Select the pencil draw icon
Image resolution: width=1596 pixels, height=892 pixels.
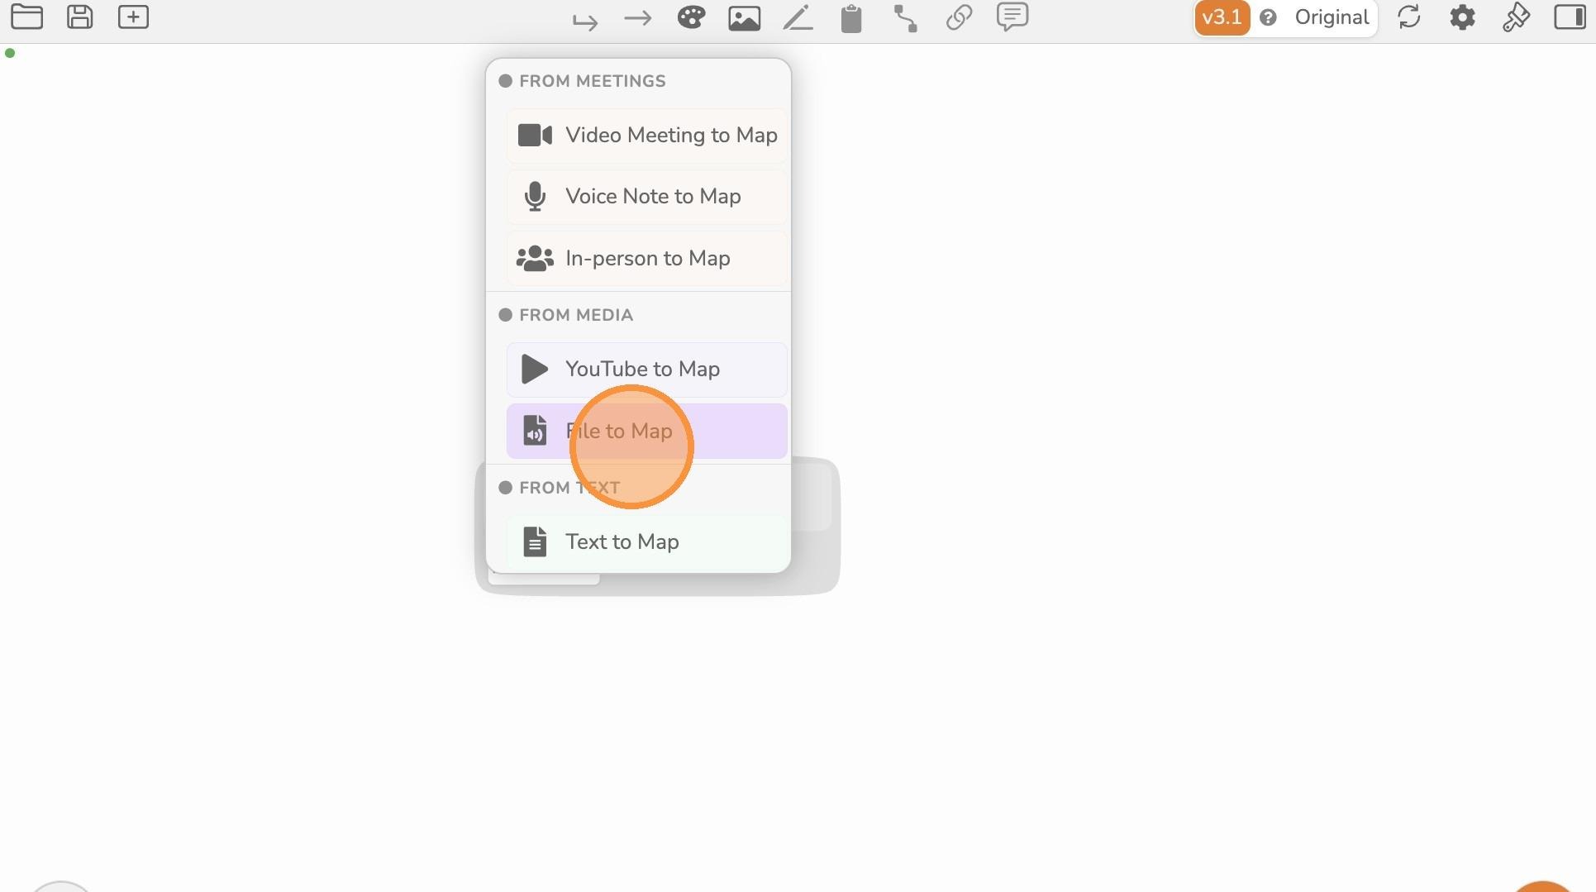(798, 18)
